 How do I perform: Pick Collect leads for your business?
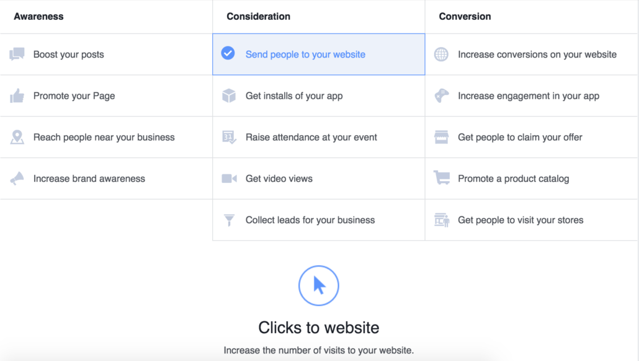coord(319,220)
